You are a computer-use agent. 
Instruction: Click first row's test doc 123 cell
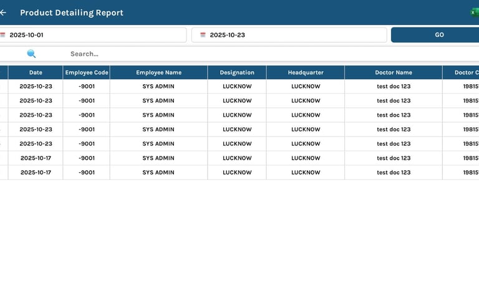click(394, 86)
